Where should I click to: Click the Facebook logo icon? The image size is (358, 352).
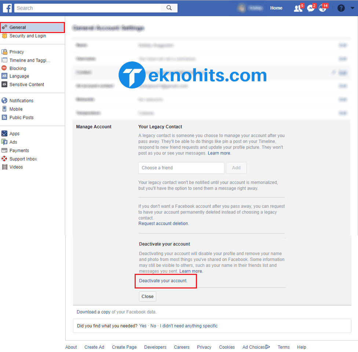coord(7,8)
